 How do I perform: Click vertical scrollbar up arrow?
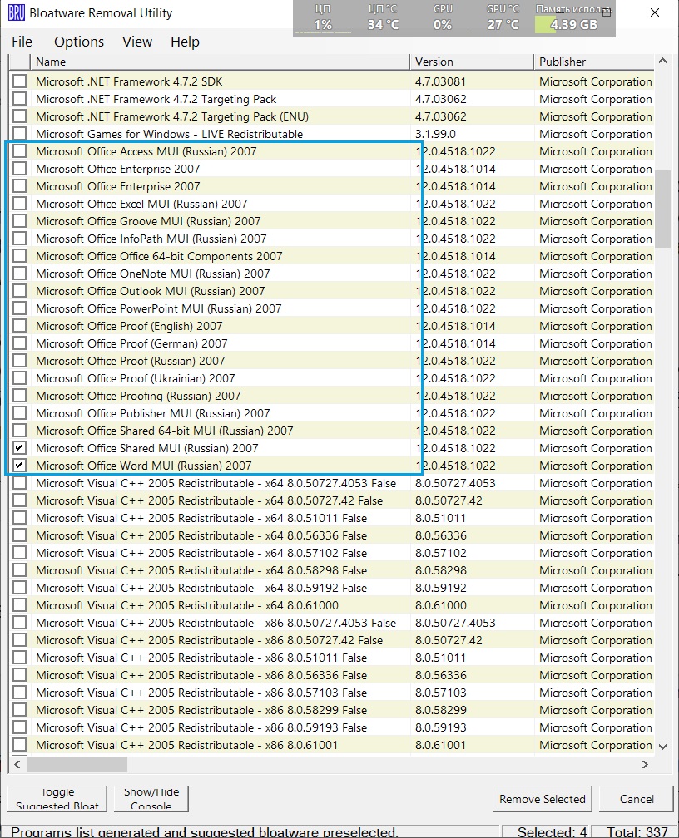(x=662, y=61)
